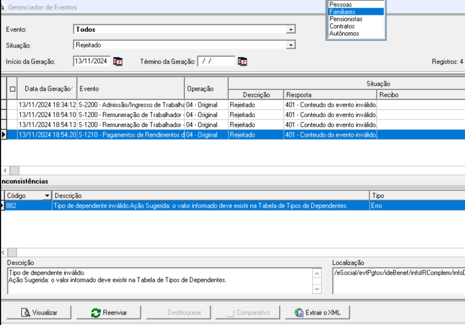Screen dimensions: 465x325
Task: Open calendar picker for Término da Geração
Action: pyautogui.click(x=242, y=61)
